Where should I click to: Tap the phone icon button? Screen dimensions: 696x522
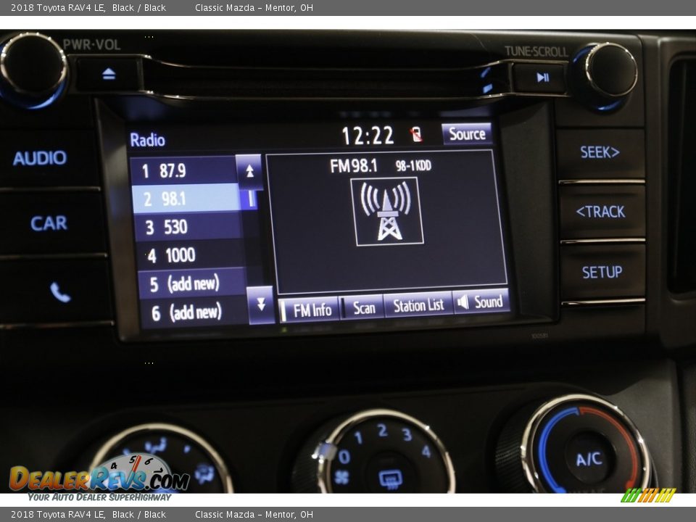[59, 292]
